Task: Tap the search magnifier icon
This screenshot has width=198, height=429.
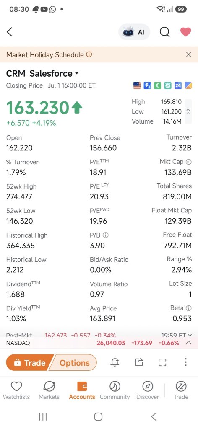Action: click(x=164, y=32)
